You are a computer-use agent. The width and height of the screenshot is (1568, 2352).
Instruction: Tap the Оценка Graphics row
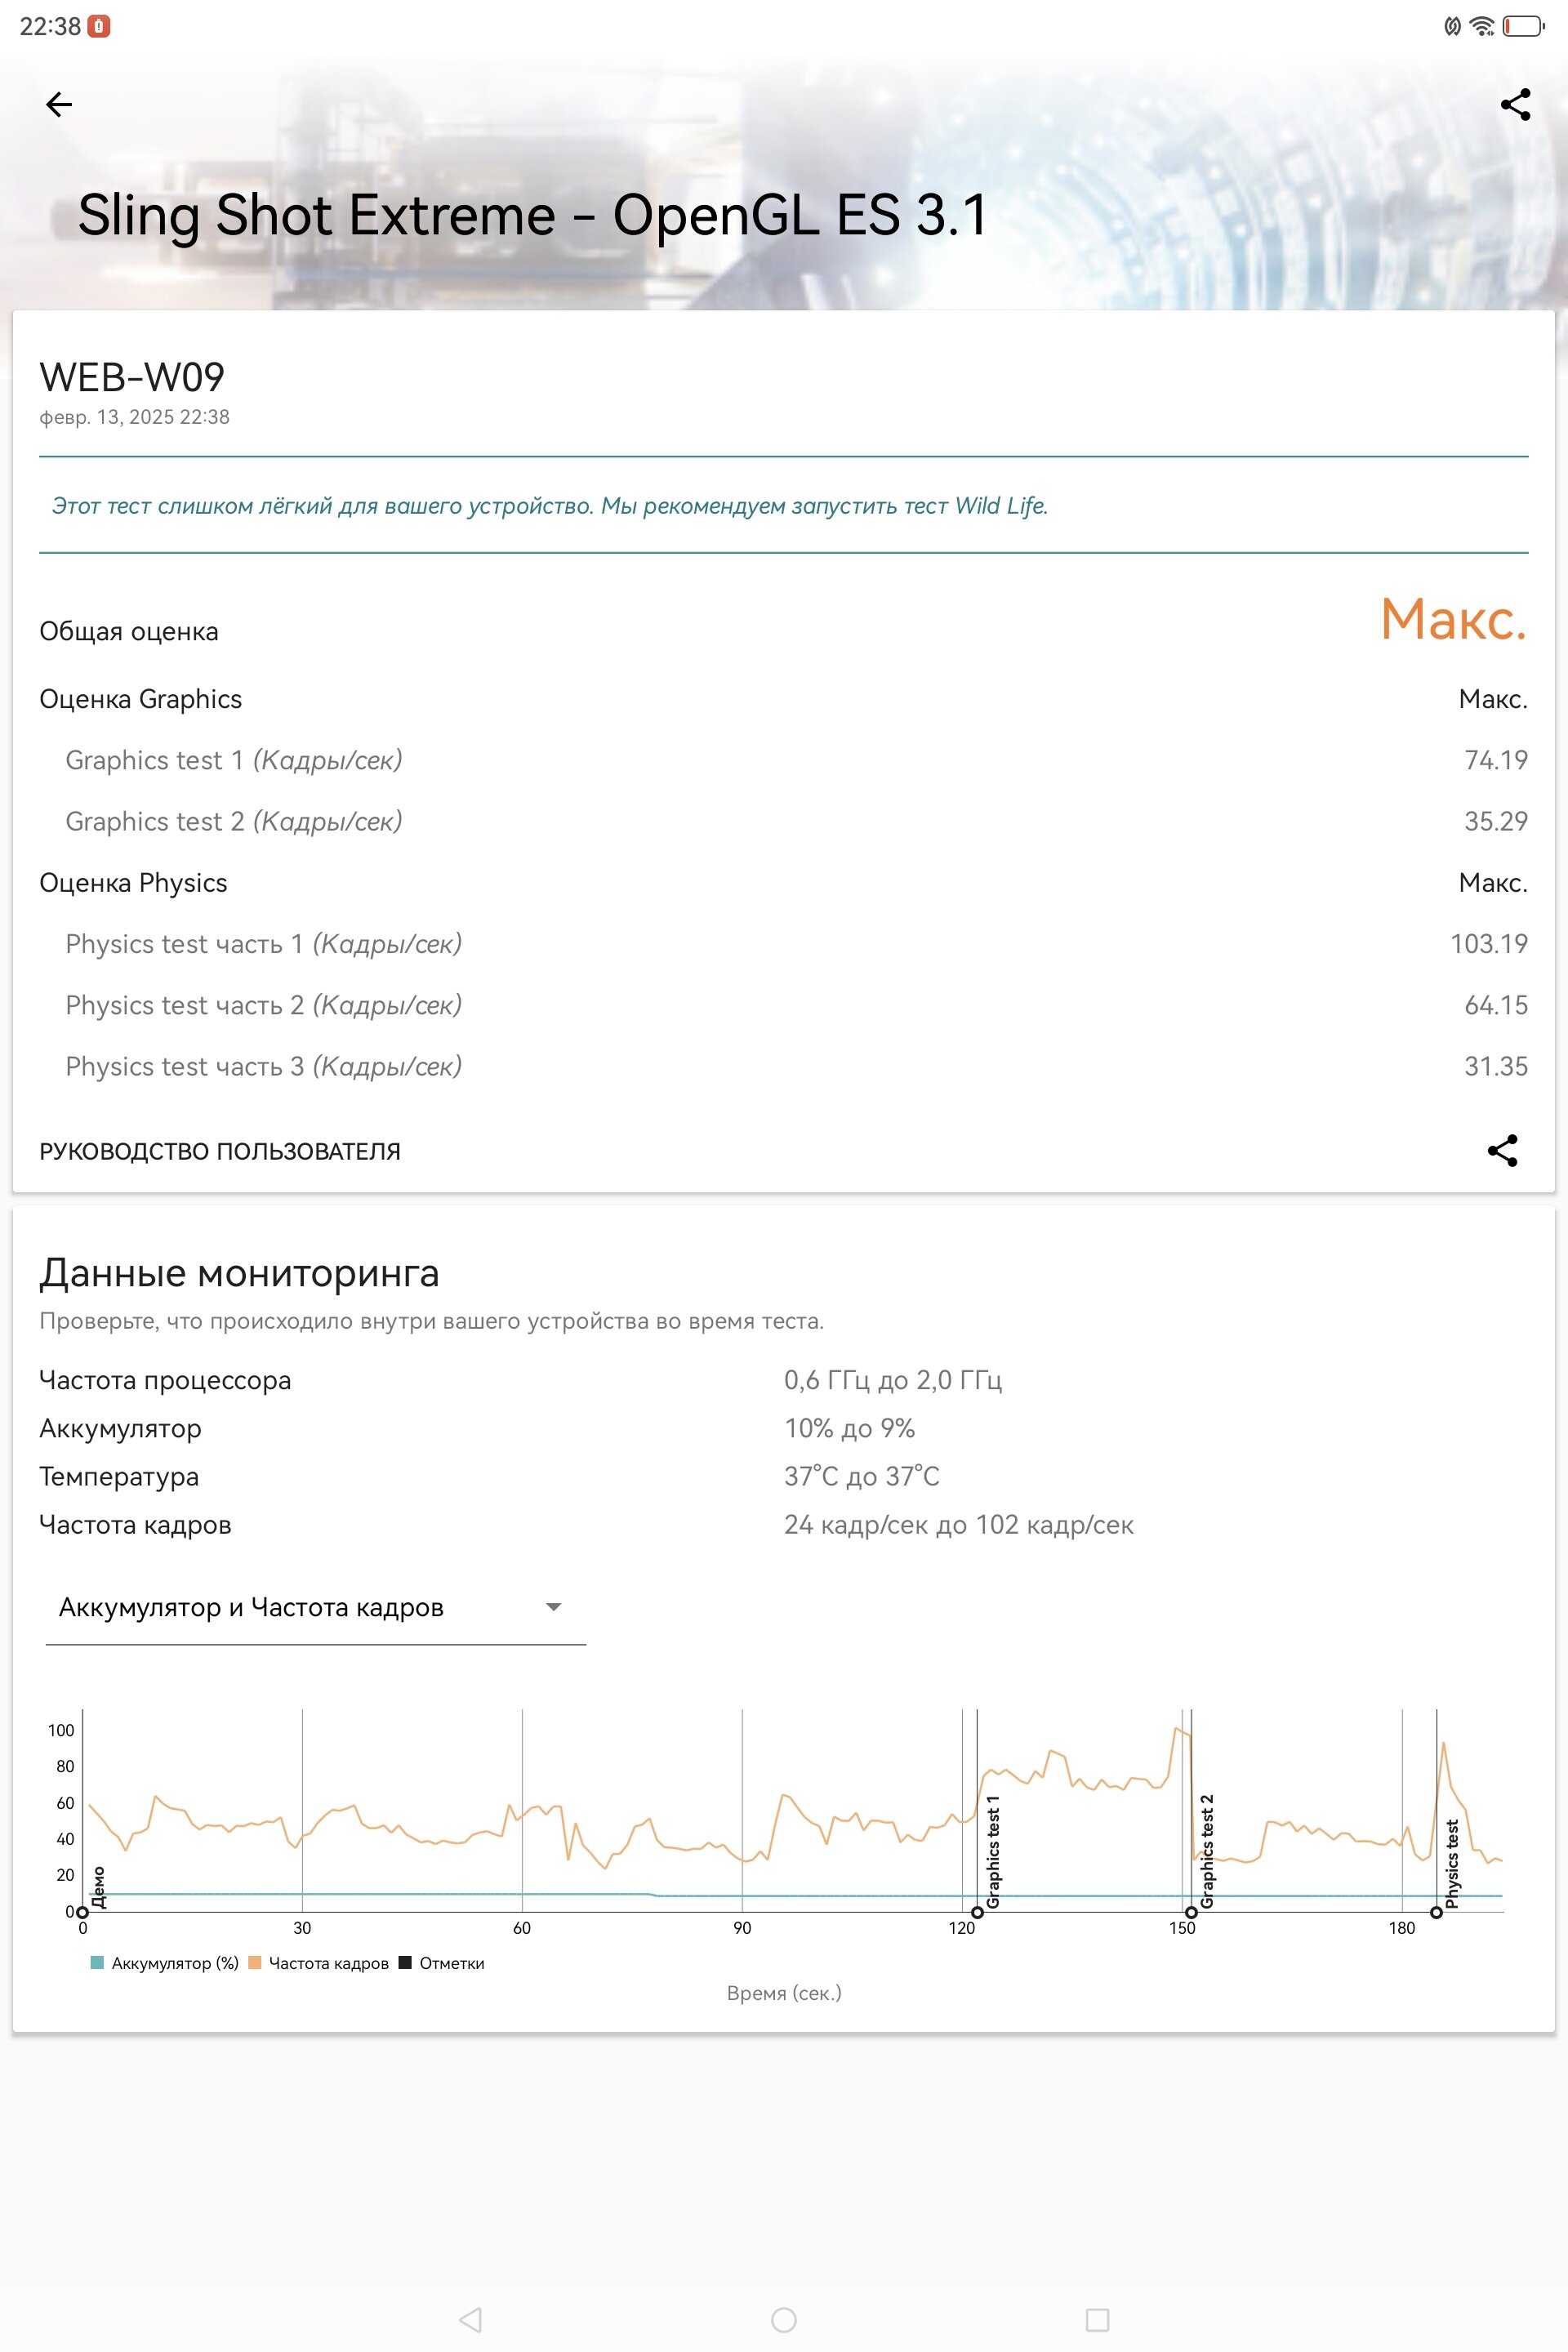(784, 699)
